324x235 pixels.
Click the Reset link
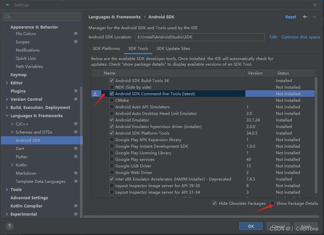pyautogui.click(x=291, y=17)
